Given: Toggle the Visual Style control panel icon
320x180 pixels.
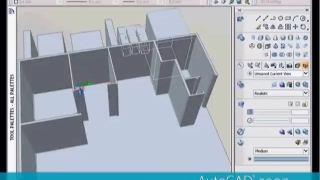Looking at the screenshot, I should click(x=240, y=84).
